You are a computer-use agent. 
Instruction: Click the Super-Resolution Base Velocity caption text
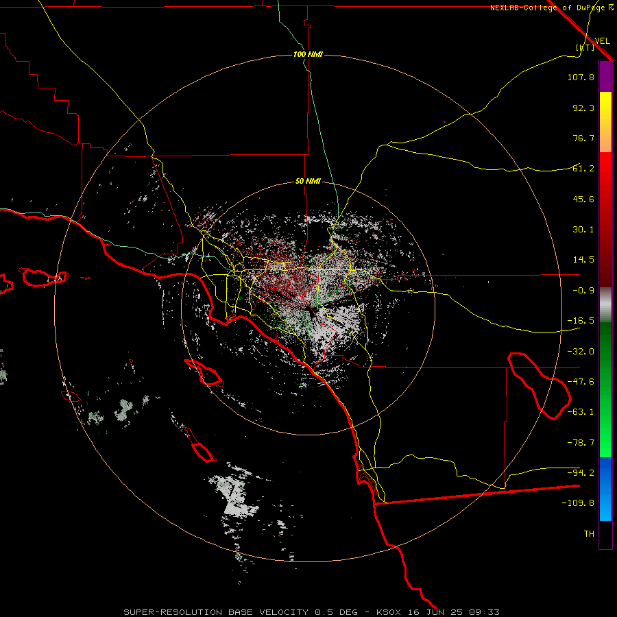[x=312, y=612]
